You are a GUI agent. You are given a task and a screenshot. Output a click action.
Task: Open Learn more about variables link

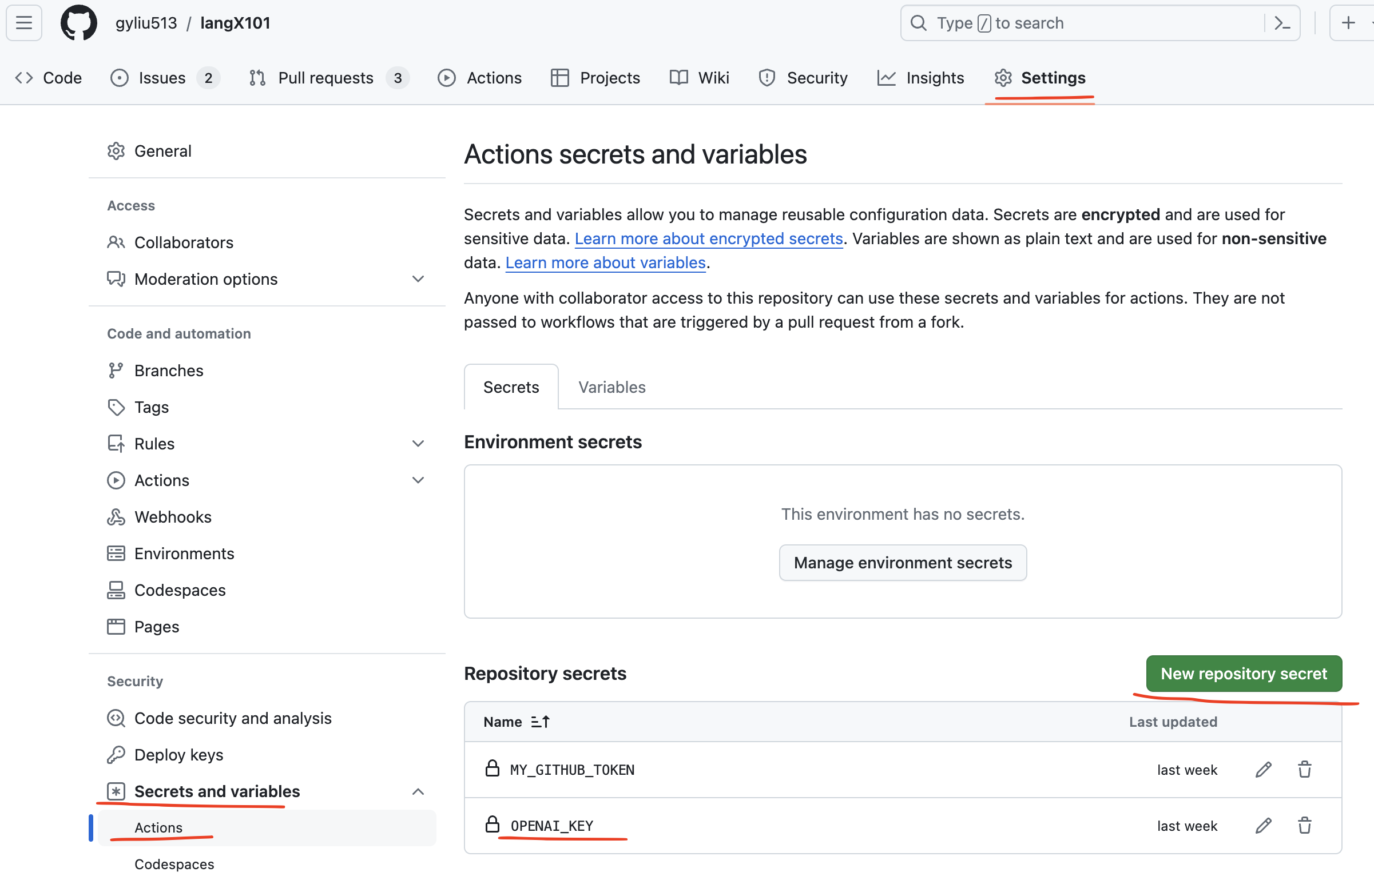point(606,262)
